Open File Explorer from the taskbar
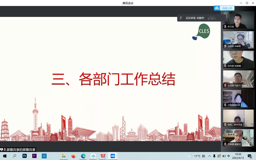 [x=64, y=156]
